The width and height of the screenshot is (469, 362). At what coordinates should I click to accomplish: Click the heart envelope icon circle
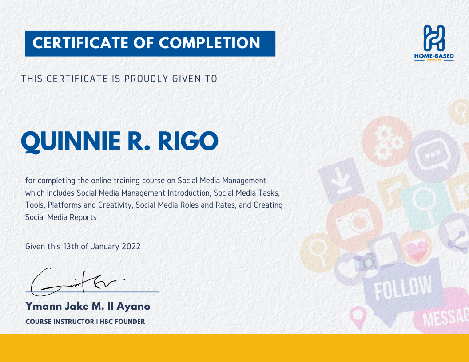coord(416,248)
